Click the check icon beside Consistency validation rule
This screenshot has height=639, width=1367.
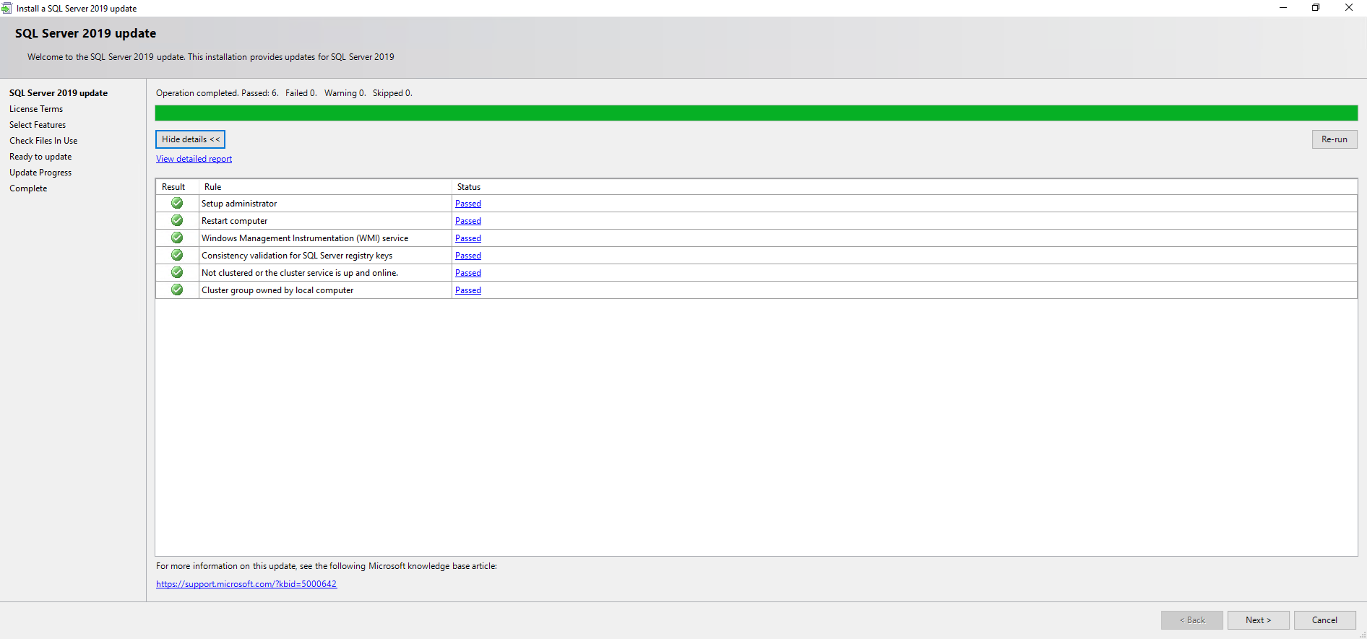click(177, 256)
